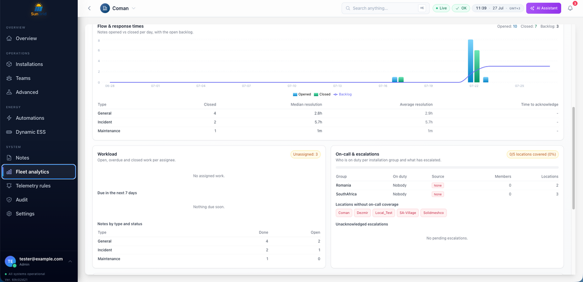Toggle the Closed series in chart legend
The height and width of the screenshot is (282, 583).
coord(322,94)
